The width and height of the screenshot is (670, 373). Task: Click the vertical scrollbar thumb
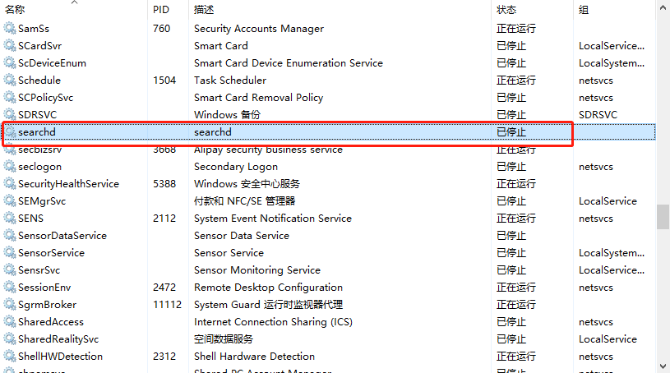[663, 216]
